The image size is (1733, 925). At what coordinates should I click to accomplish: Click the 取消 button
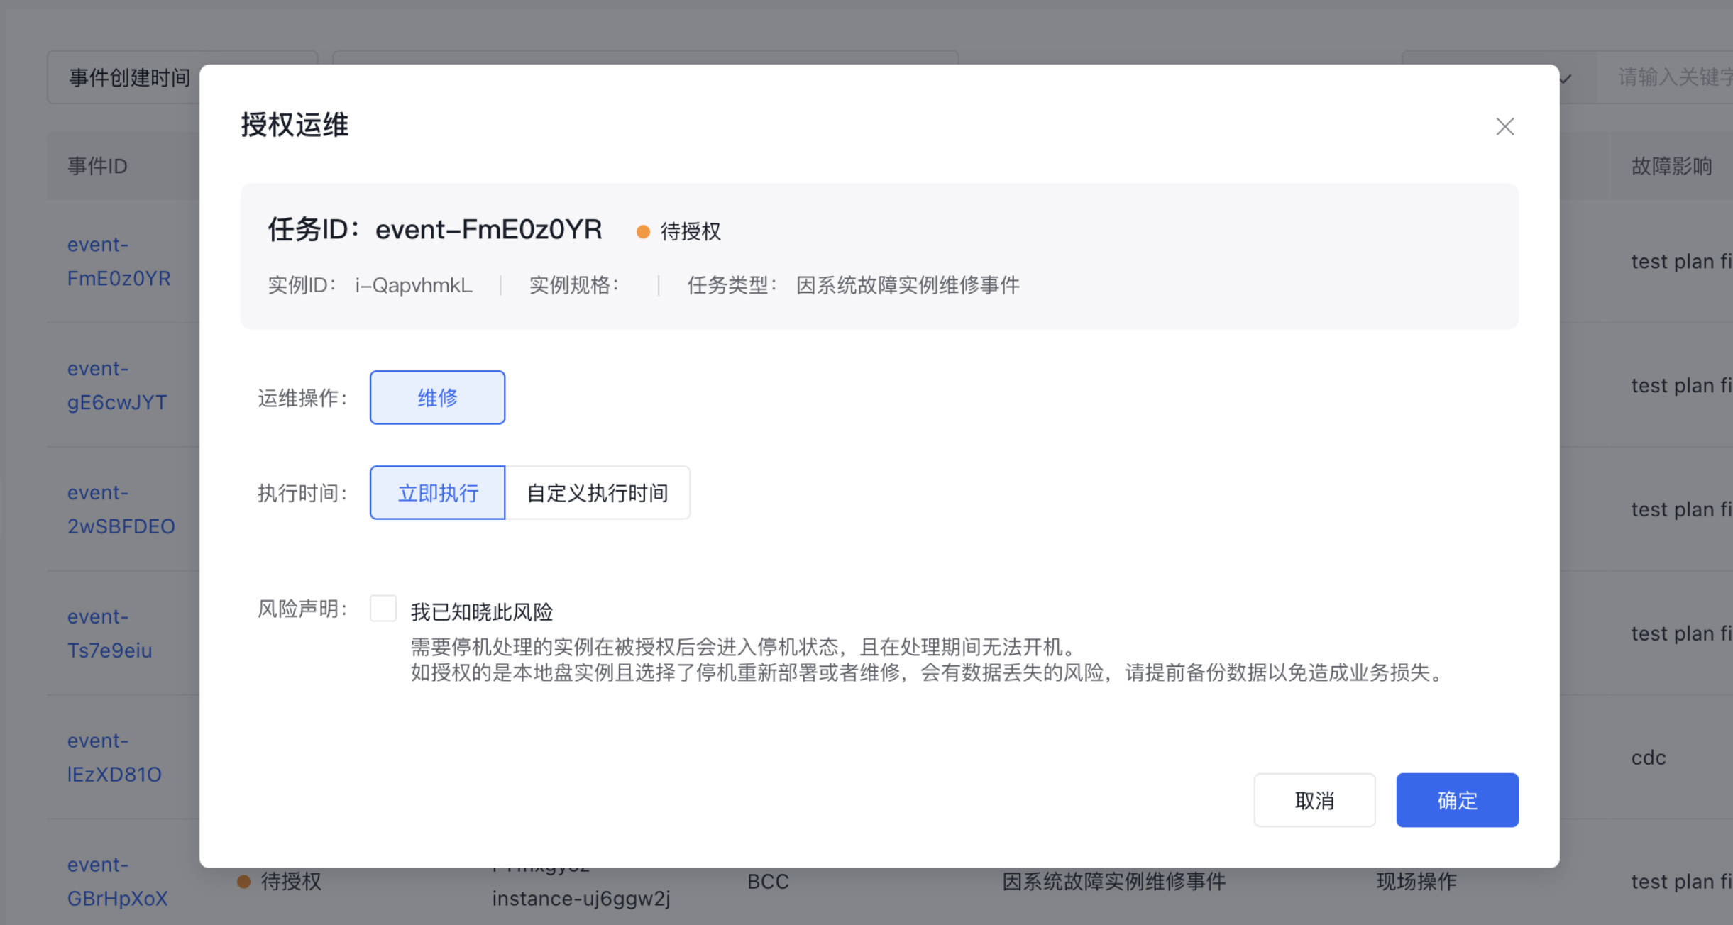[x=1314, y=800]
